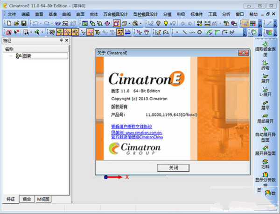Open the 文件 menu
The width and height of the screenshot is (280, 214).
[x=12, y=14]
